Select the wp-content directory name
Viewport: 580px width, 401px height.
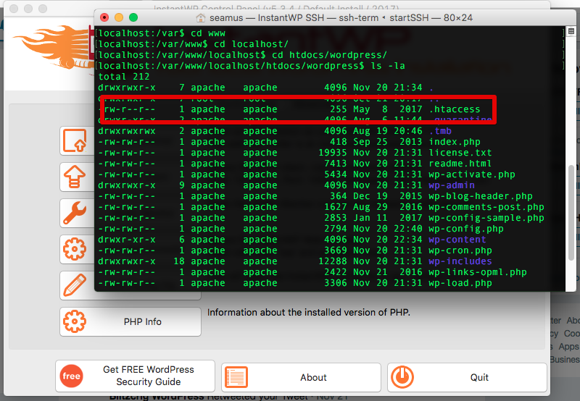pos(457,240)
